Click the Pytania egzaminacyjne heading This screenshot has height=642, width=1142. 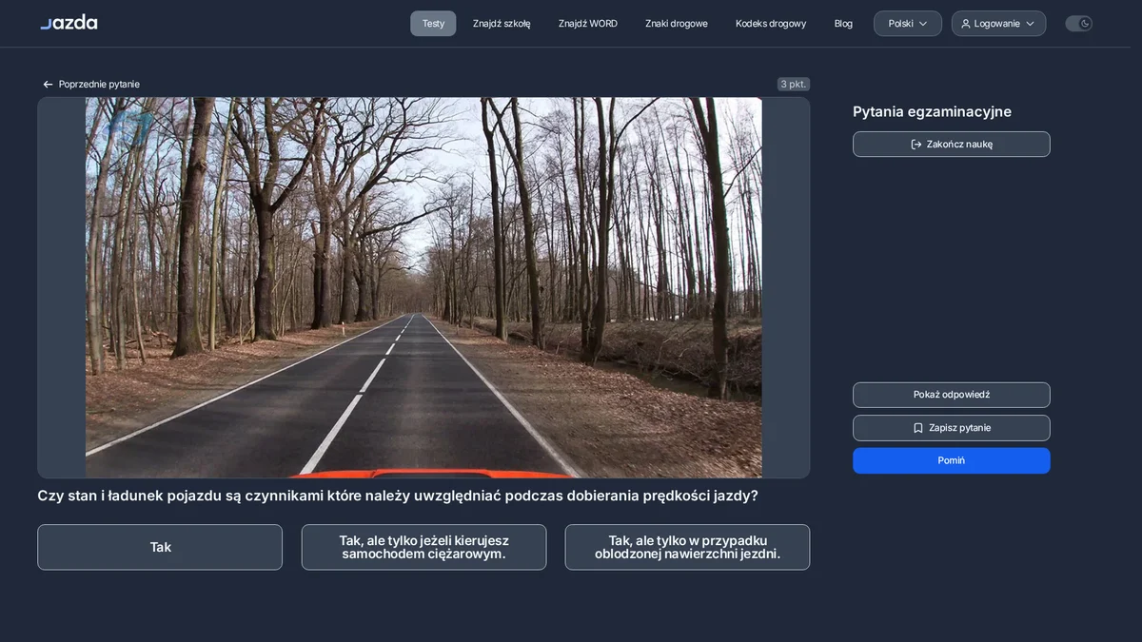(x=932, y=111)
